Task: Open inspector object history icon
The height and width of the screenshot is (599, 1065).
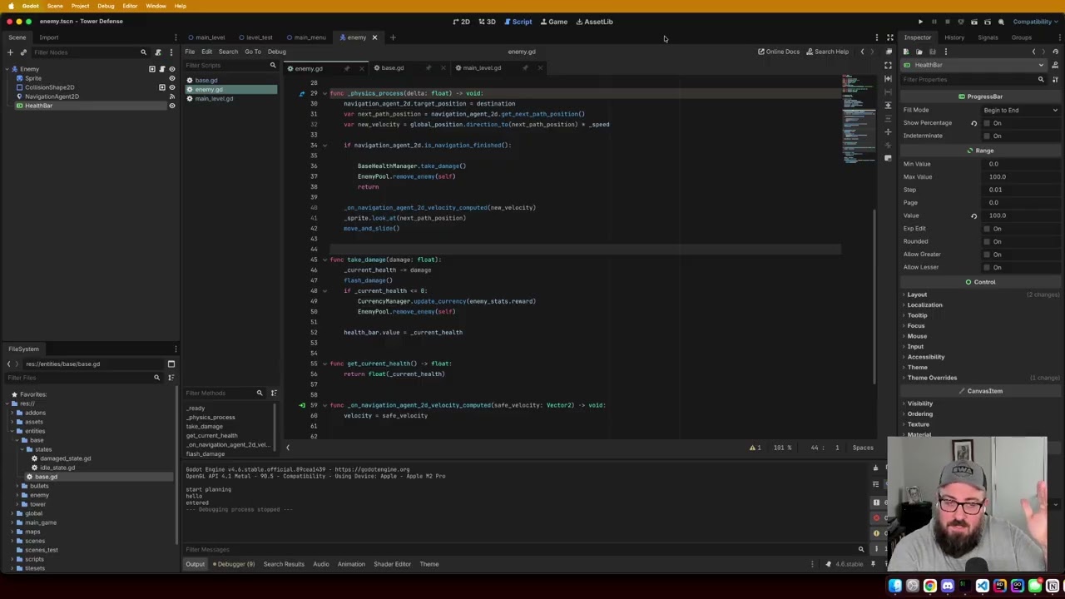Action: pyautogui.click(x=1055, y=52)
